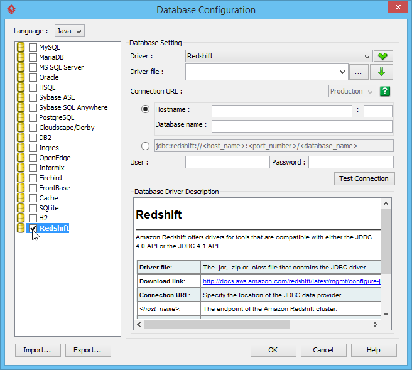Uncheck the Redshift checkbox
Image resolution: width=412 pixels, height=370 pixels.
tap(33, 228)
